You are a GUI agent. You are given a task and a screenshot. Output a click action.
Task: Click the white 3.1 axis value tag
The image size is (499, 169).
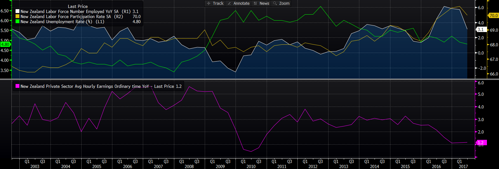click(x=481, y=29)
